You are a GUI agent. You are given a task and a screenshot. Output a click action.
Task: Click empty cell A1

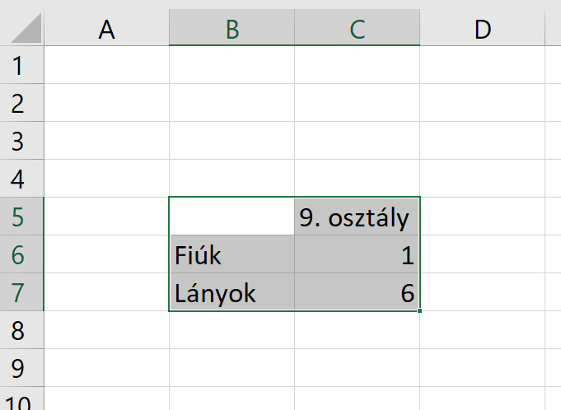[106, 65]
